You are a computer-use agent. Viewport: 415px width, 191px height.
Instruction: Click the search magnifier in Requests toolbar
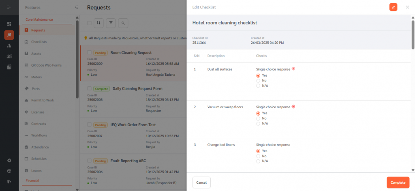click(x=123, y=23)
